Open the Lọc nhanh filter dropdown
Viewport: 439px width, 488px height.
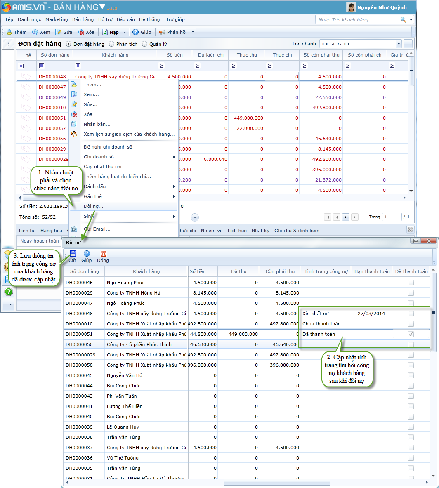click(398, 44)
